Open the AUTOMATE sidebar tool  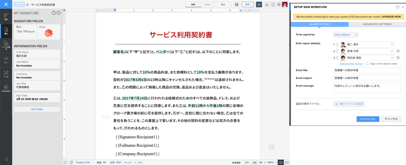coord(6,88)
